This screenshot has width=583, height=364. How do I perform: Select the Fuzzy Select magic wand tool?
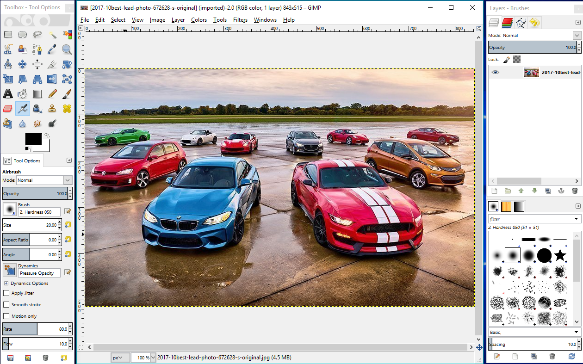[52, 35]
